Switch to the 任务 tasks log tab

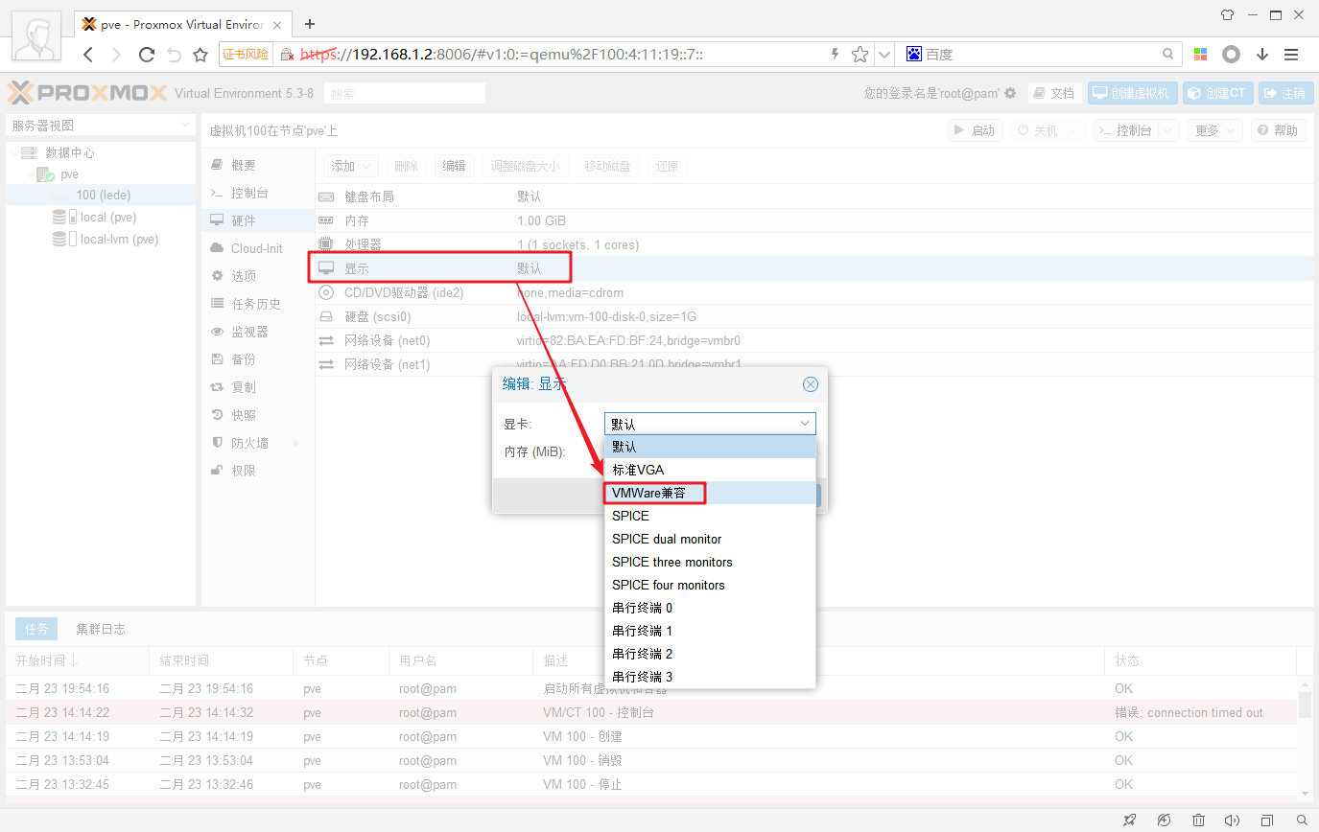pos(36,629)
